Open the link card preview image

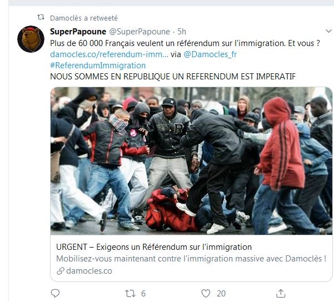pyautogui.click(x=191, y=161)
